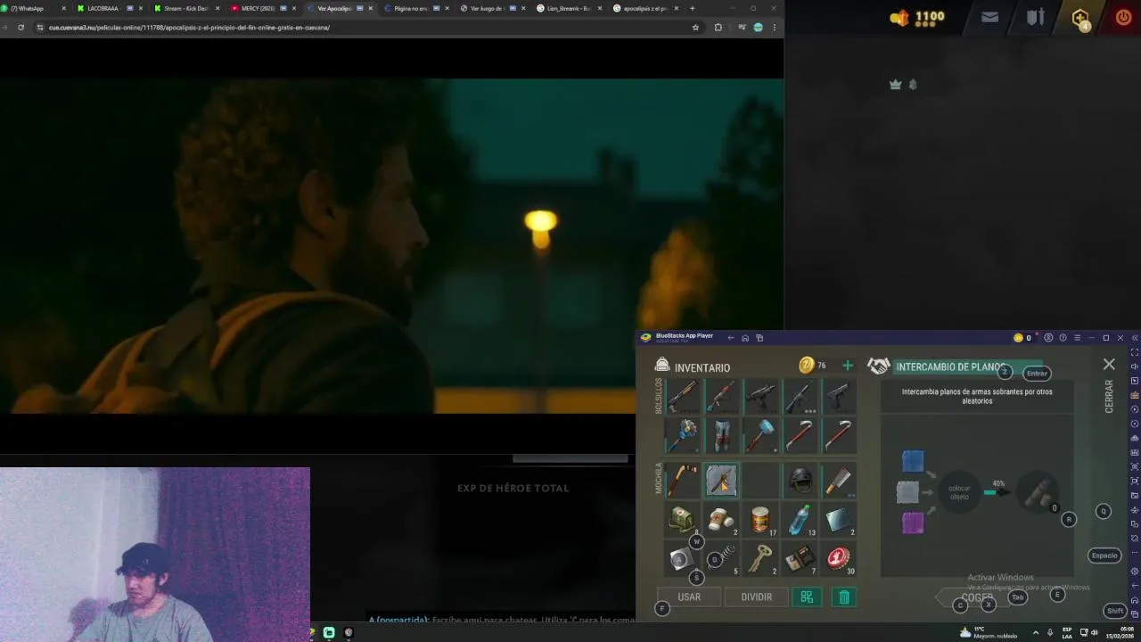Open the shield and sword icon in header
This screenshot has width=1141, height=642.
1035,17
